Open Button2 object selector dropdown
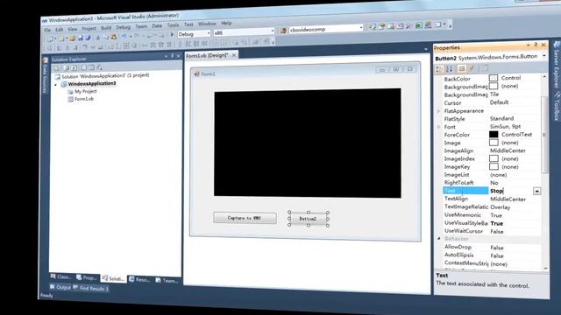561x315 pixels. point(543,56)
